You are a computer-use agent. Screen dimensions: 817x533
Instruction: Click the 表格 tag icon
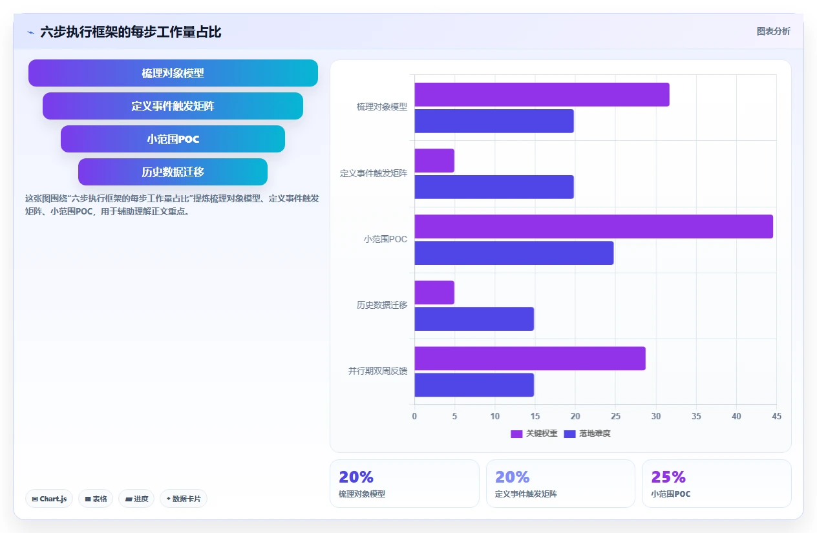(88, 499)
